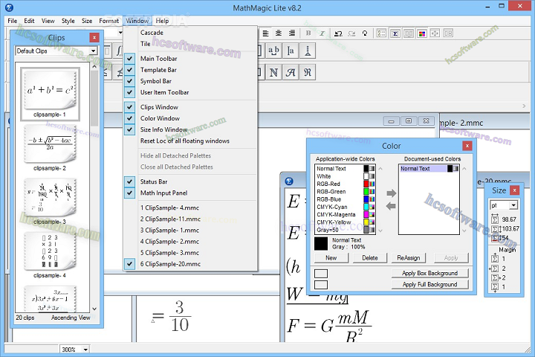Open the Default Clips dropdown

[93, 51]
